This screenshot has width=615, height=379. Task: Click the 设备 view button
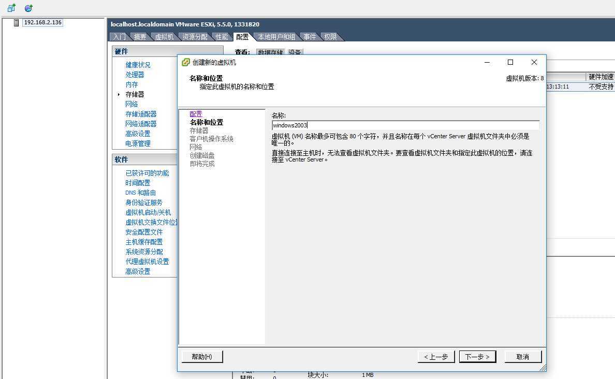pyautogui.click(x=295, y=52)
